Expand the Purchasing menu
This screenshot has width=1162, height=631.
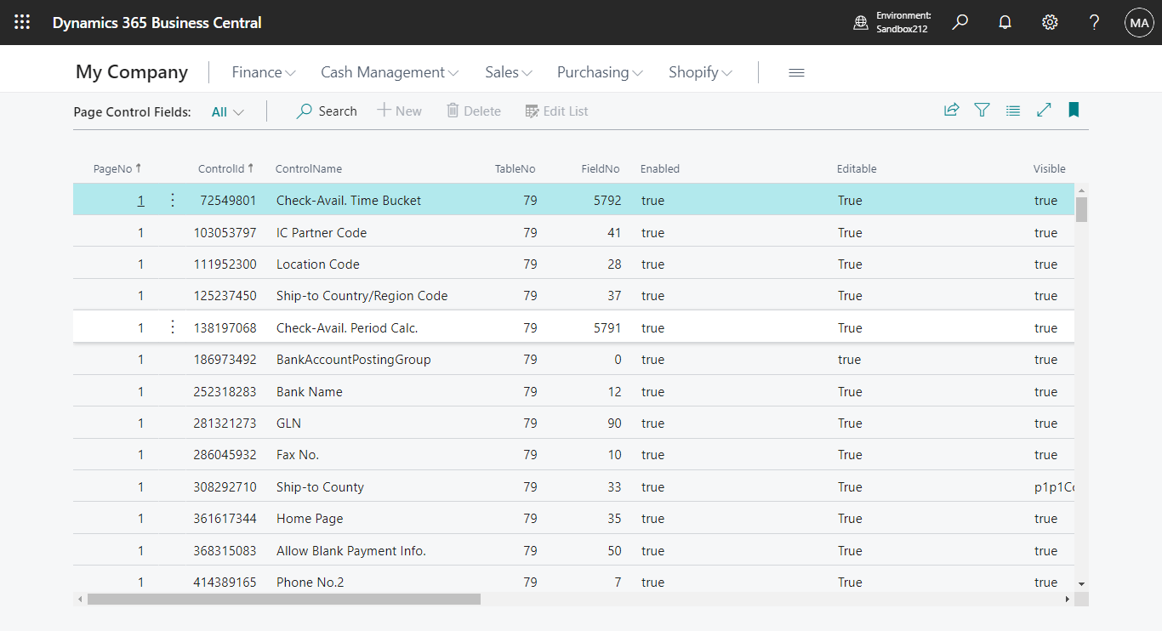click(599, 72)
